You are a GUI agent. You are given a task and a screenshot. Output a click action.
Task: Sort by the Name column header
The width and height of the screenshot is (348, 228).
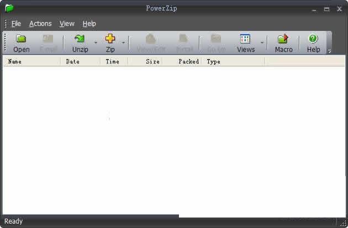click(32, 61)
